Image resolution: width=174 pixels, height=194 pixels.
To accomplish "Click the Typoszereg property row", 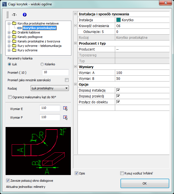I will (x=124, y=55).
